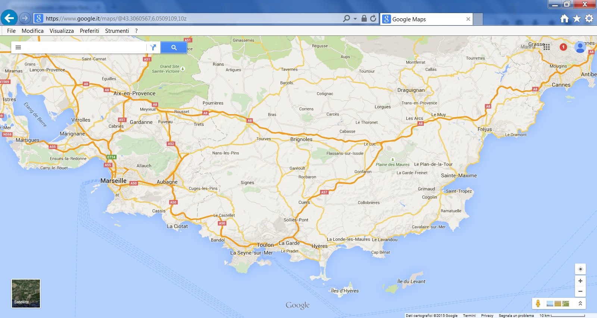Open the Favorites star icon
597x318 pixels.
coord(577,19)
